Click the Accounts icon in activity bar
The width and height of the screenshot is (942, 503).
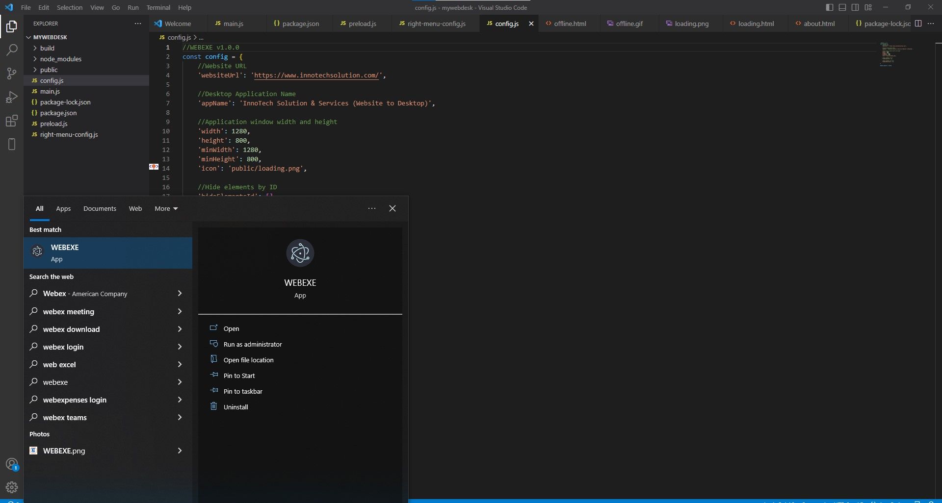12,464
